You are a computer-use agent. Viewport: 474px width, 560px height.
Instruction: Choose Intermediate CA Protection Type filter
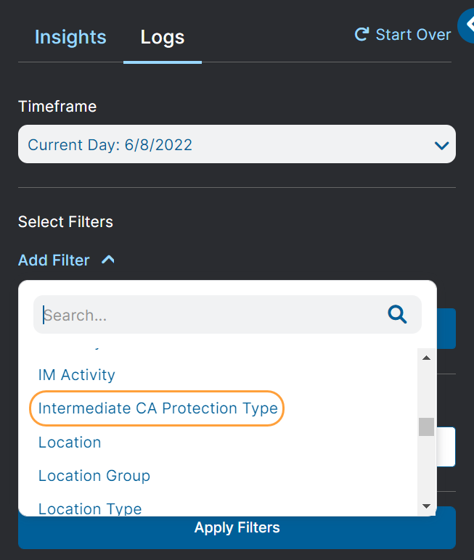pos(158,408)
